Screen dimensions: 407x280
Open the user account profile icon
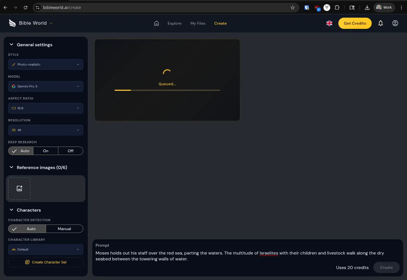(x=395, y=23)
